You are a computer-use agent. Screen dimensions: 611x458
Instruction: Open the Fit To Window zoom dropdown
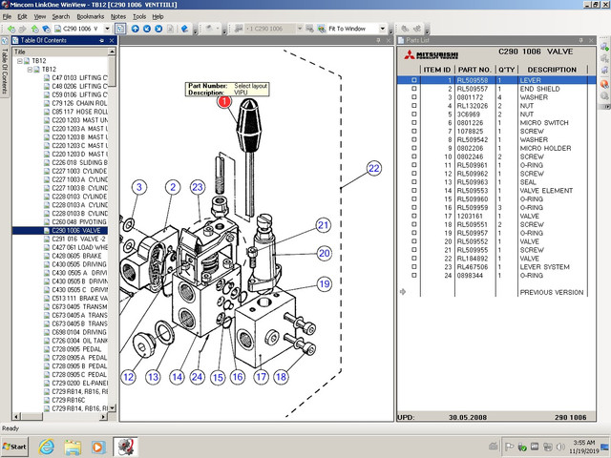click(382, 29)
